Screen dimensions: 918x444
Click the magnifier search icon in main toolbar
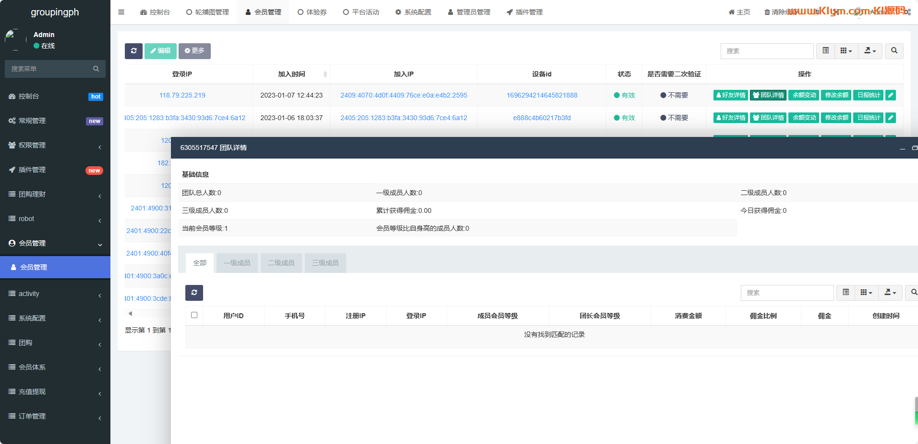click(x=894, y=51)
